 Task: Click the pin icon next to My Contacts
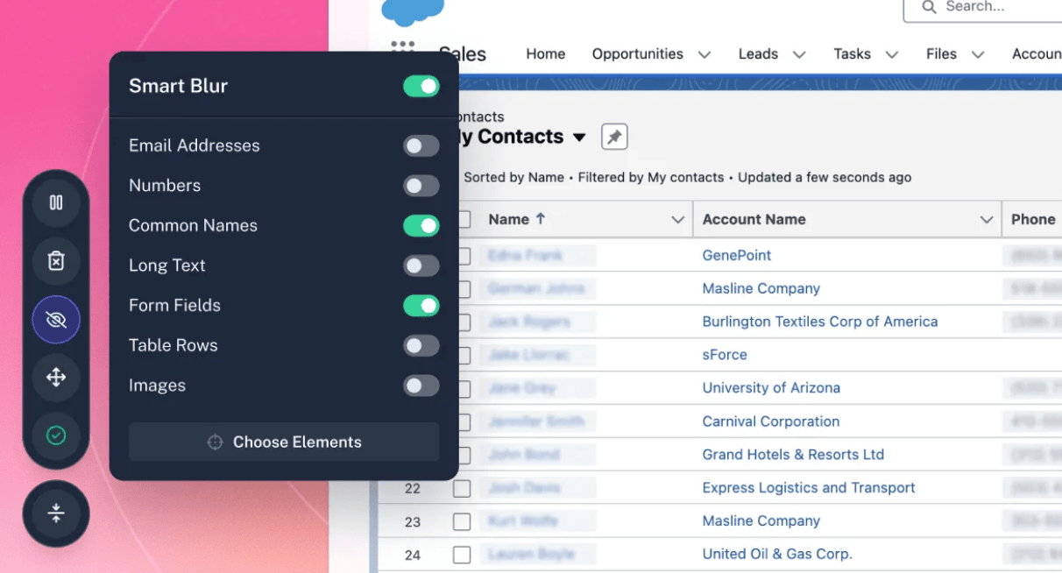(x=614, y=137)
